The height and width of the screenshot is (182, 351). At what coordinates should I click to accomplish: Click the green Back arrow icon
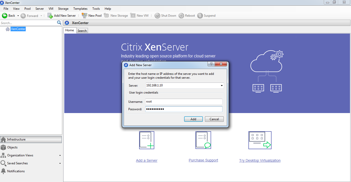pos(5,16)
